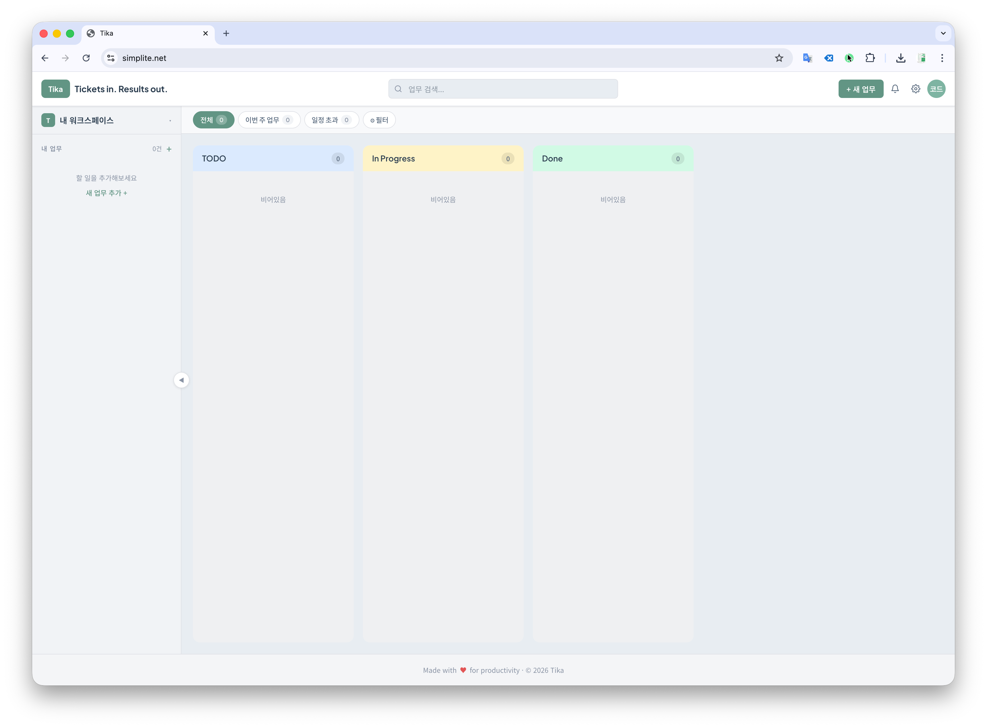Click the + 새 업무 button
The image size is (987, 728).
(x=860, y=89)
